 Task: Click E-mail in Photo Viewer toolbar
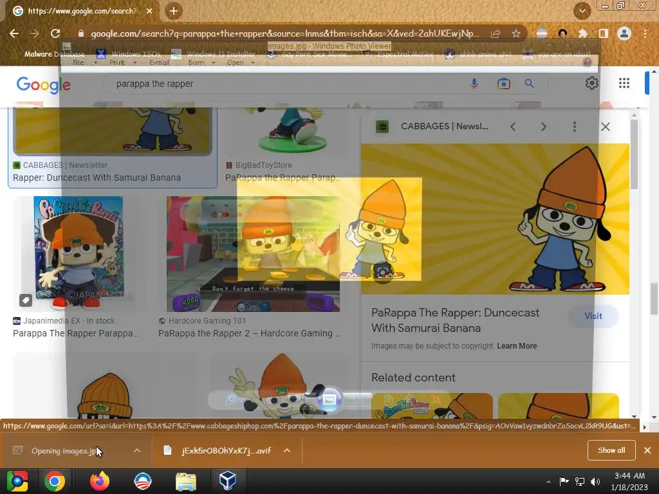(160, 62)
